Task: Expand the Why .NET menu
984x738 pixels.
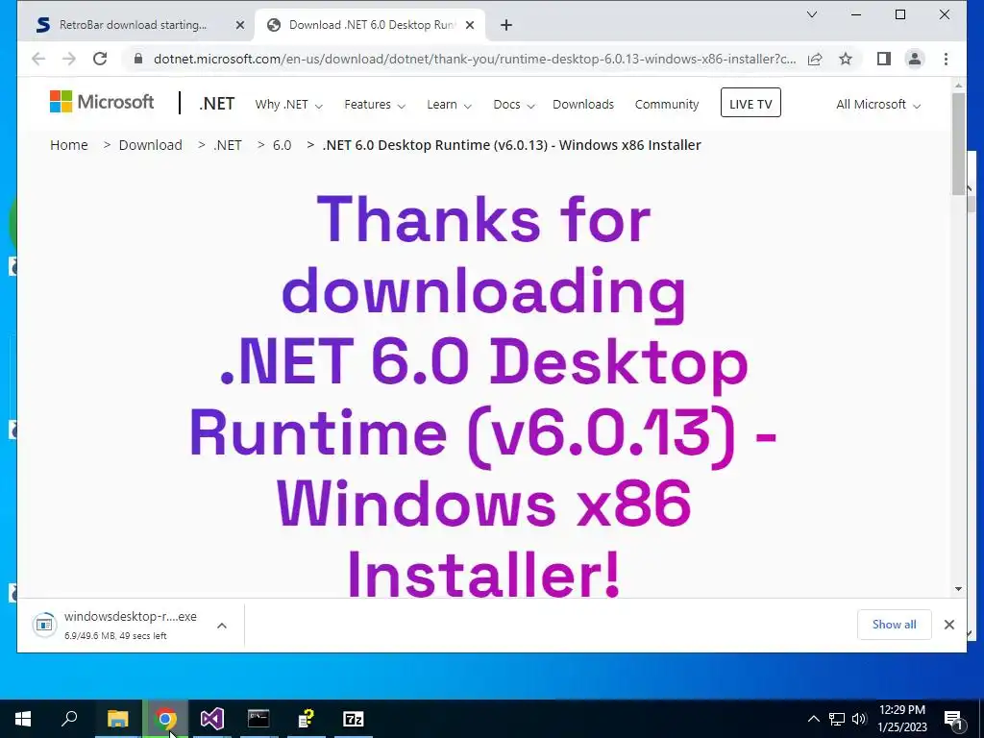Action: pos(288,104)
